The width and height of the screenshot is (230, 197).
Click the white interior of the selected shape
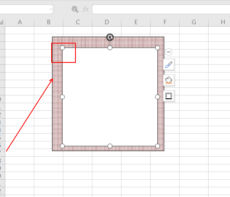(x=110, y=97)
